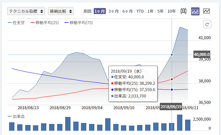Select the YTD period tab
Screen dimensions: 221x135
pyautogui.click(x=140, y=11)
